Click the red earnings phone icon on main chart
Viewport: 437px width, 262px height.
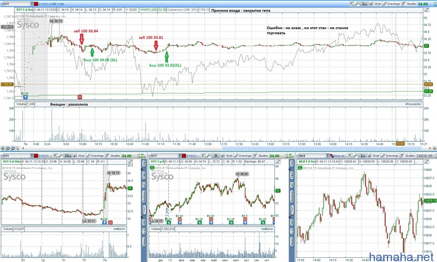(80, 97)
